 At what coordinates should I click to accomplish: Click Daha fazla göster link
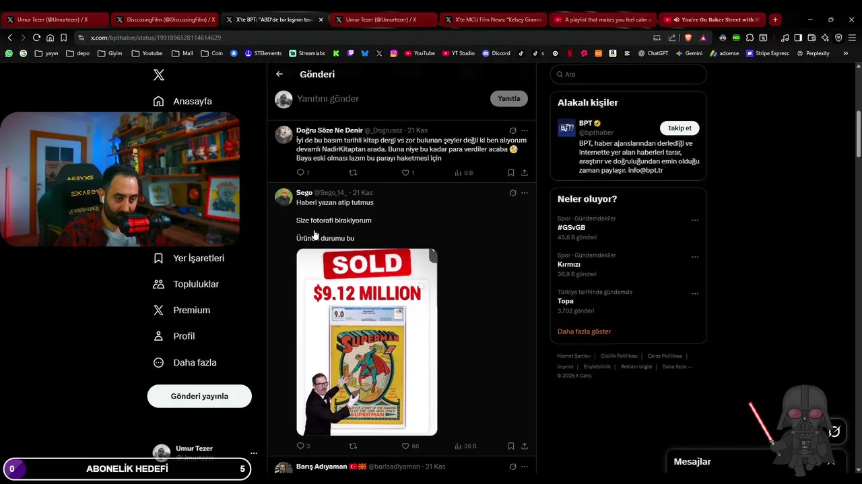[x=584, y=331]
